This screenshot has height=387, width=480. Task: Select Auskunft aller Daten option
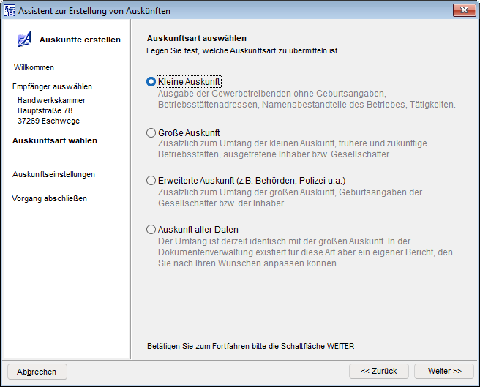click(151, 230)
